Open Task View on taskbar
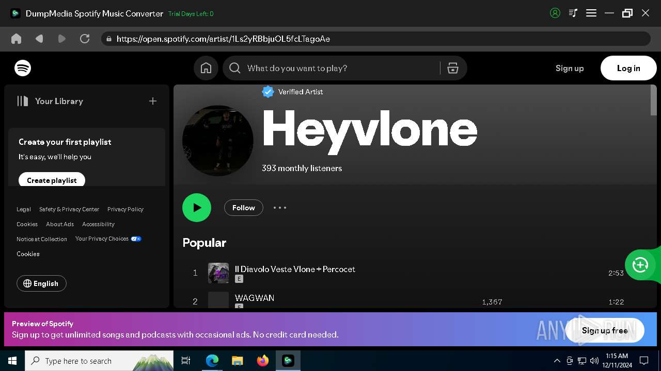This screenshot has height=371, width=661. [x=186, y=361]
